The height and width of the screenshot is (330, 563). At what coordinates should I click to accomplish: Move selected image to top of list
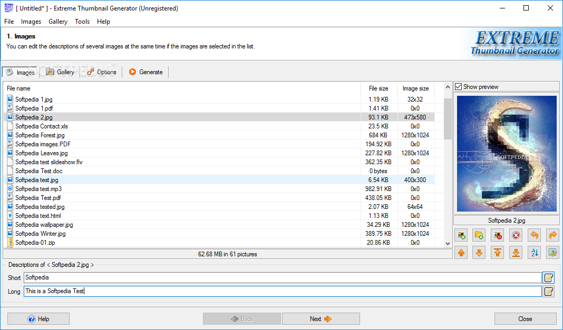tap(497, 253)
